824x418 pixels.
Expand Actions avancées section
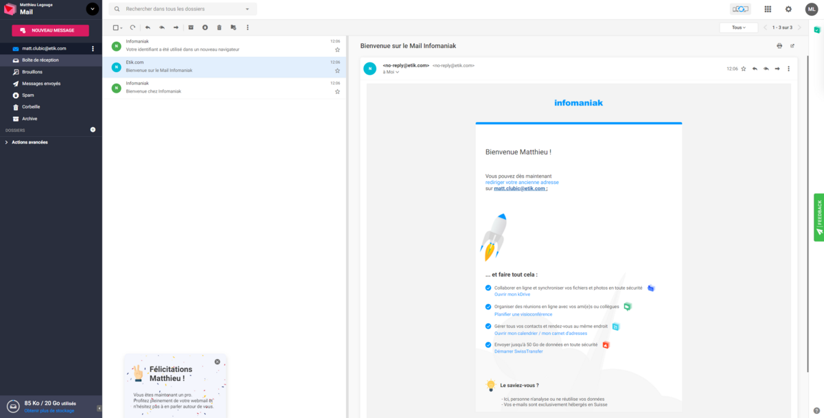click(x=30, y=142)
